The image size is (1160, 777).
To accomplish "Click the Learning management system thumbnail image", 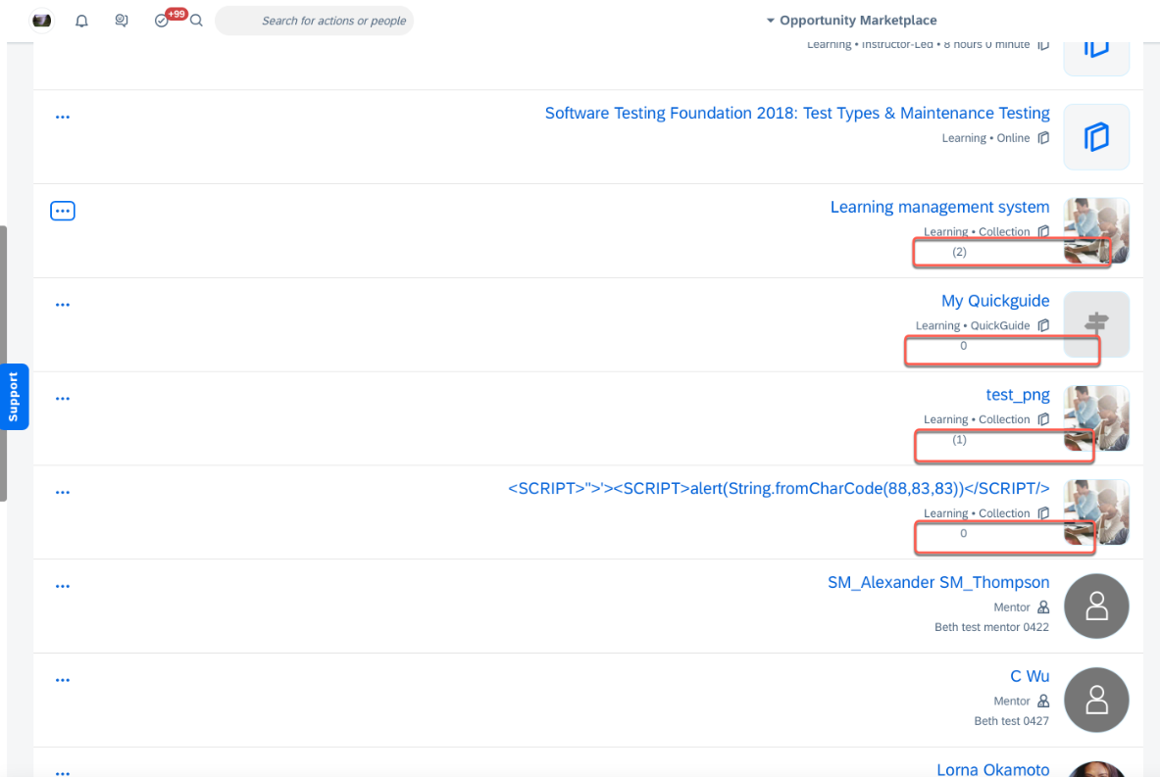I will [x=1096, y=230].
